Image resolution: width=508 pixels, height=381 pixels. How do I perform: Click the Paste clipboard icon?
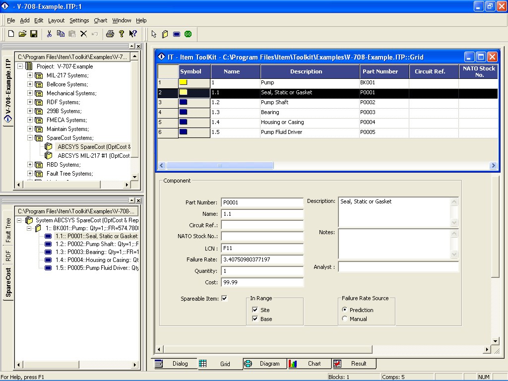click(72, 34)
